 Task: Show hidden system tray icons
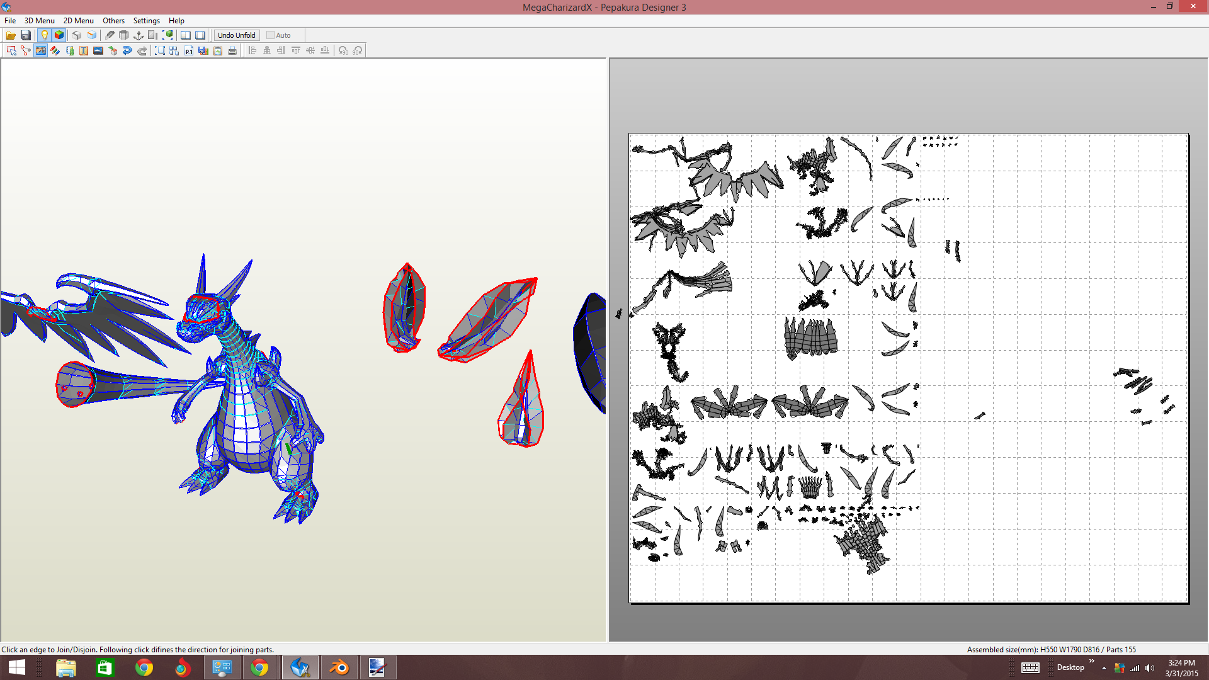point(1104,668)
